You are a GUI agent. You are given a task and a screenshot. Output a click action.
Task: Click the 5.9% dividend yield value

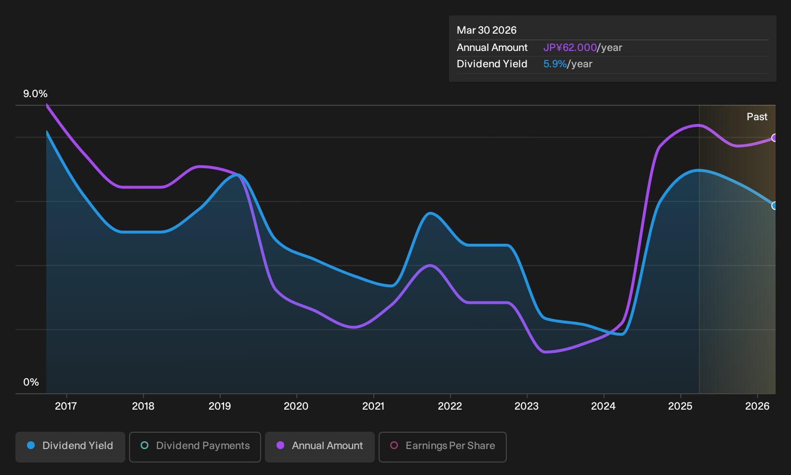pyautogui.click(x=555, y=64)
